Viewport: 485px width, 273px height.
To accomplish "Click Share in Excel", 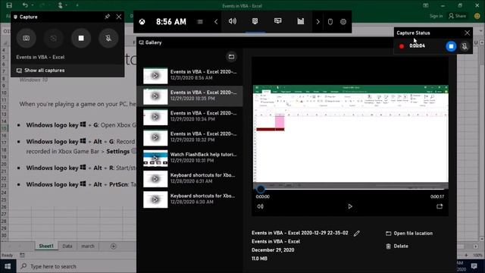I will point(457,16).
